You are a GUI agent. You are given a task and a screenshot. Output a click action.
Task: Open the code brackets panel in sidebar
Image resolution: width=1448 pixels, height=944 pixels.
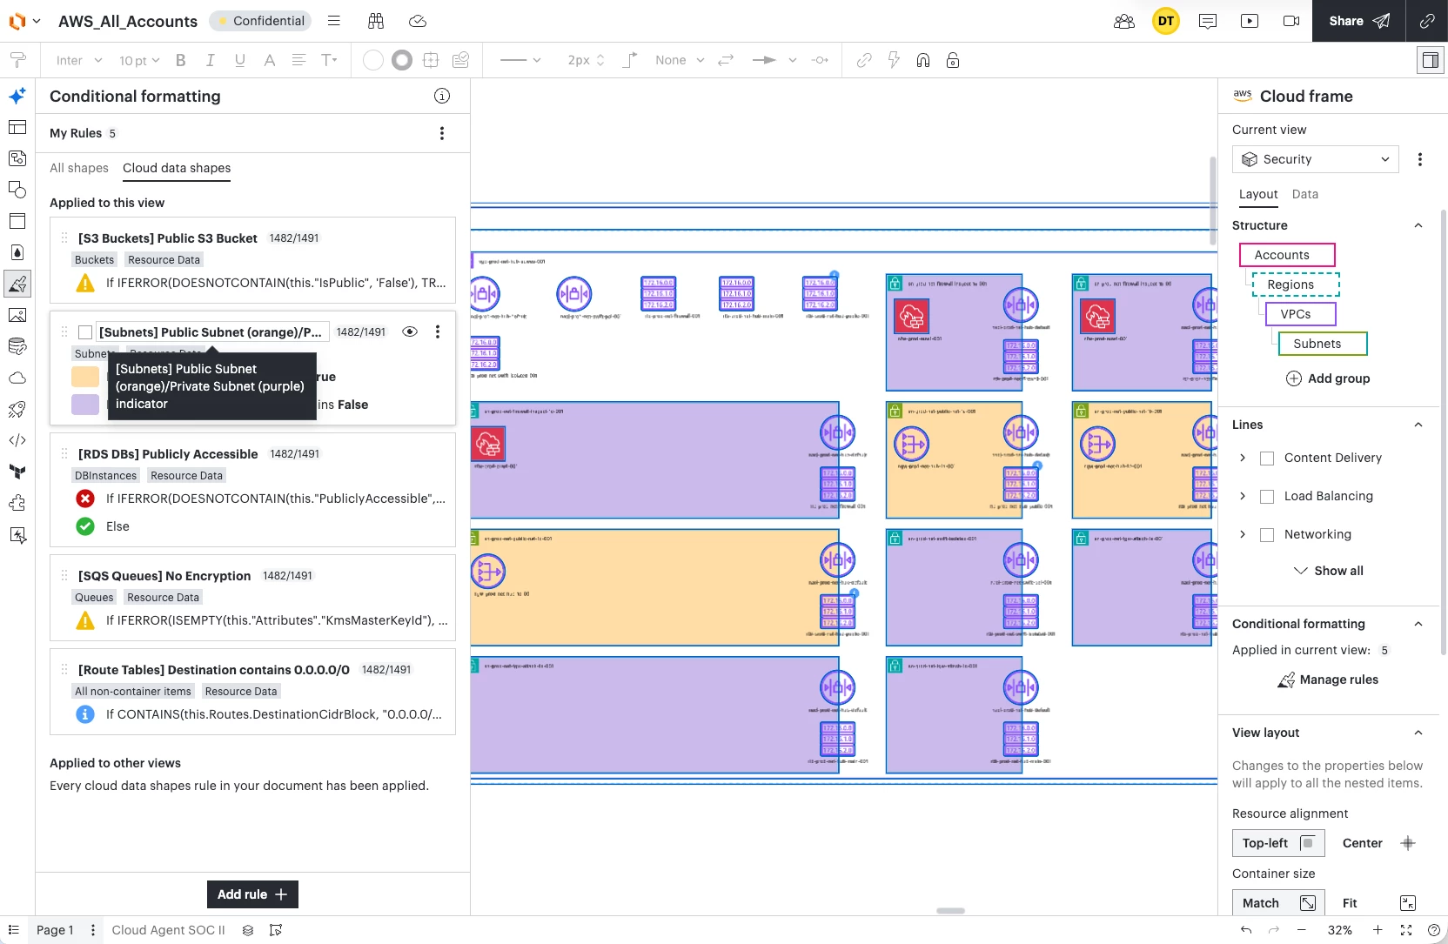[x=17, y=440]
